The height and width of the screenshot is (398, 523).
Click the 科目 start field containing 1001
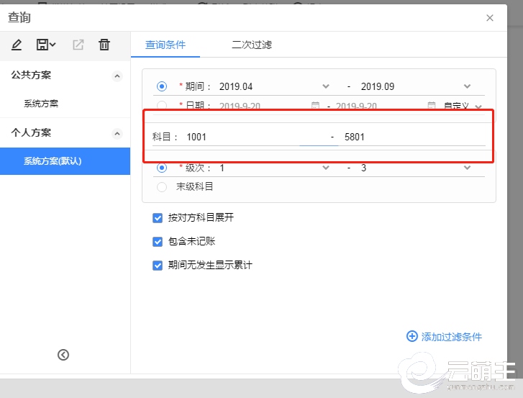click(x=252, y=136)
